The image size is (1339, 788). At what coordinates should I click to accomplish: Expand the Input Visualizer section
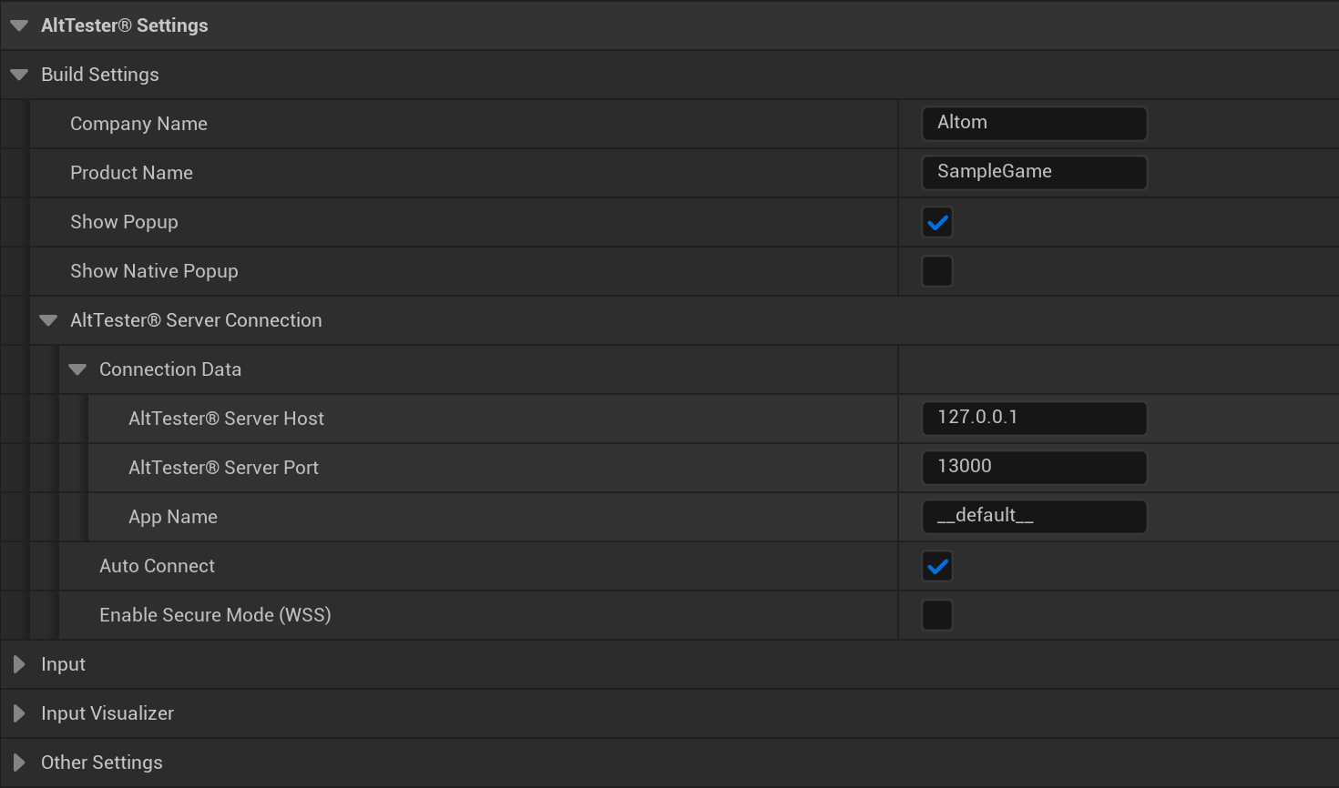point(19,712)
